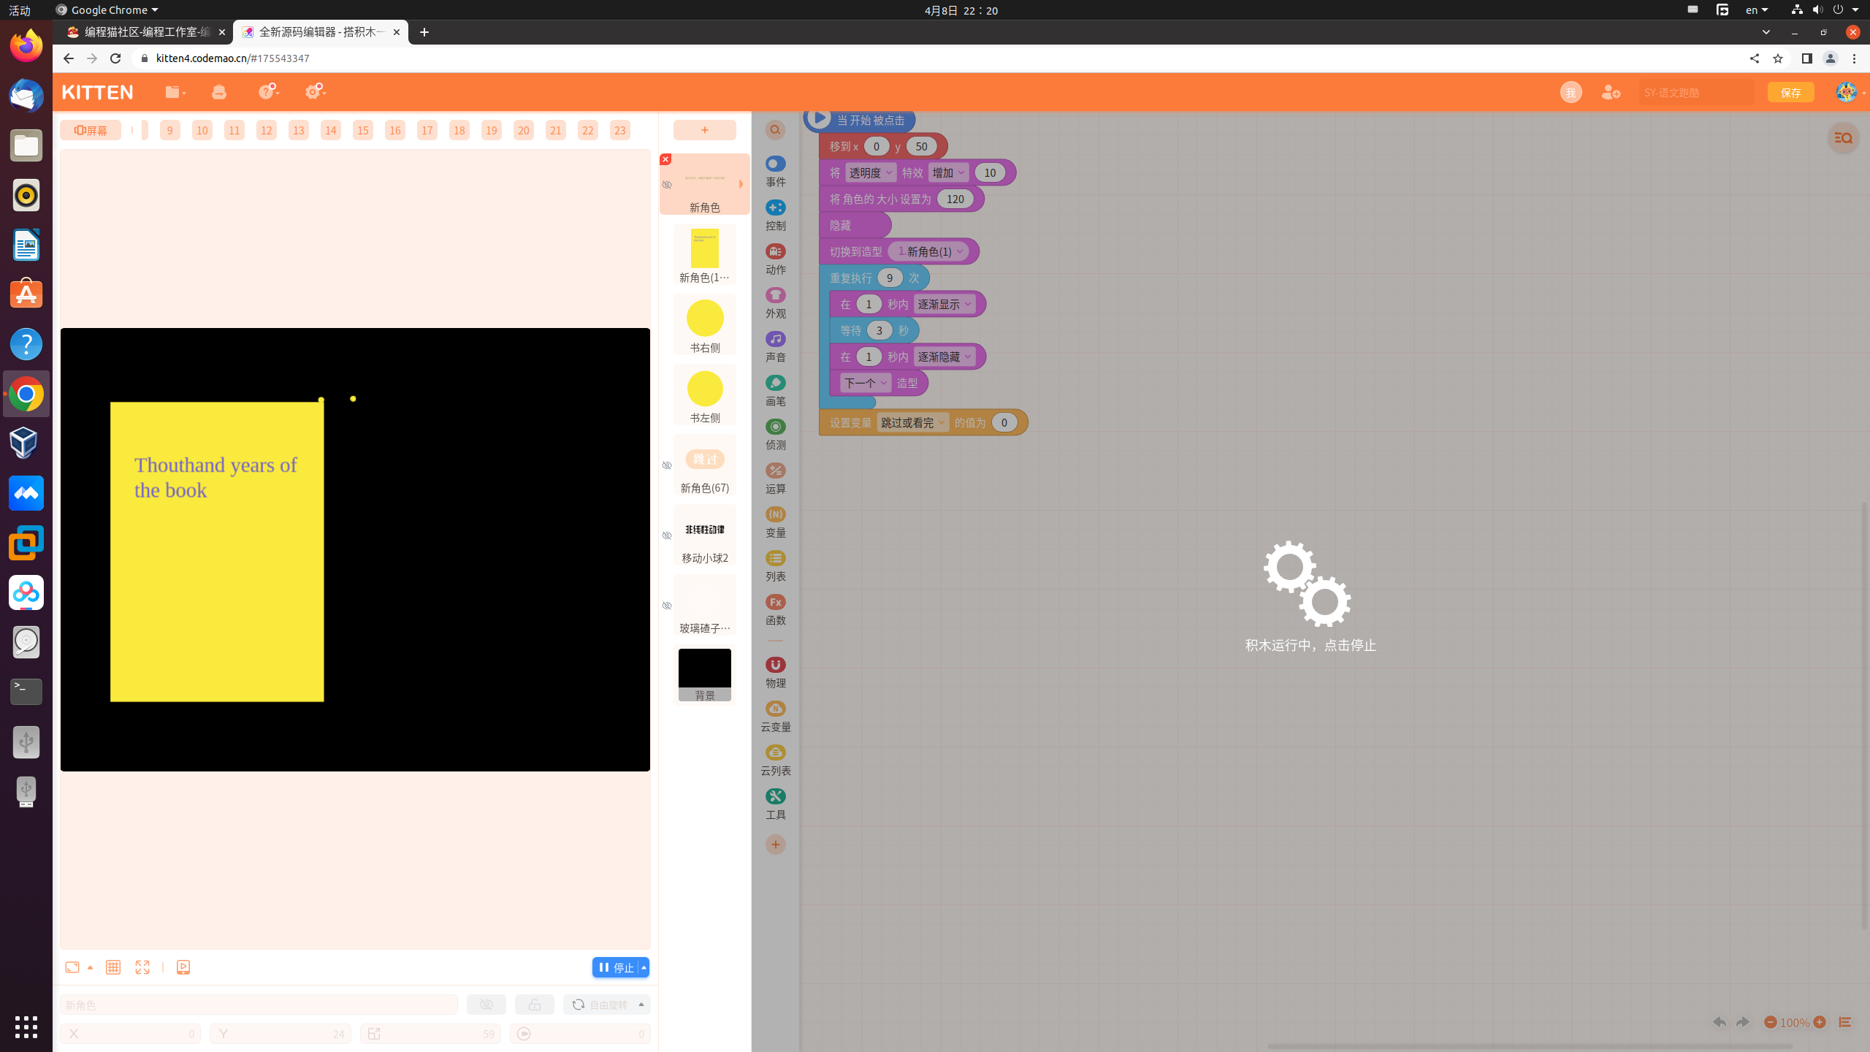Click the redo arrow in workspace
The height and width of the screenshot is (1052, 1870).
(x=1743, y=1022)
